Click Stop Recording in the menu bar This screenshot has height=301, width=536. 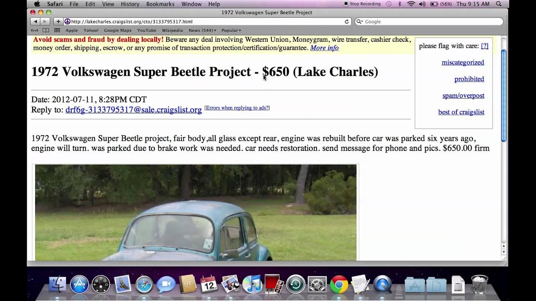(362, 4)
